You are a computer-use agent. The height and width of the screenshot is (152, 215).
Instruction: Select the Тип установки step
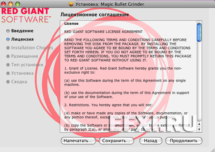tap(27, 65)
